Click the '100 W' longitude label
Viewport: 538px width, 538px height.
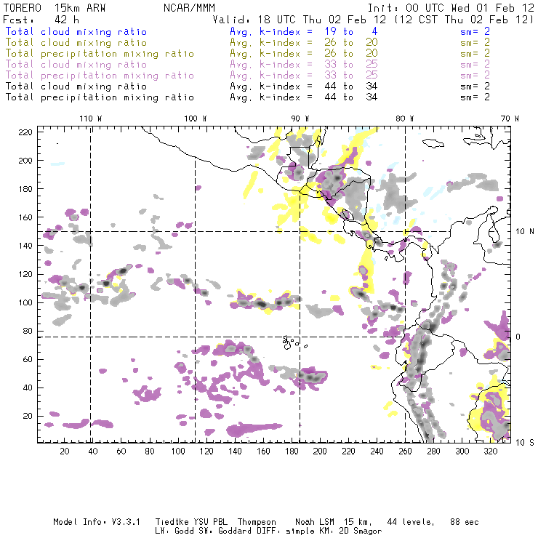coord(196,119)
